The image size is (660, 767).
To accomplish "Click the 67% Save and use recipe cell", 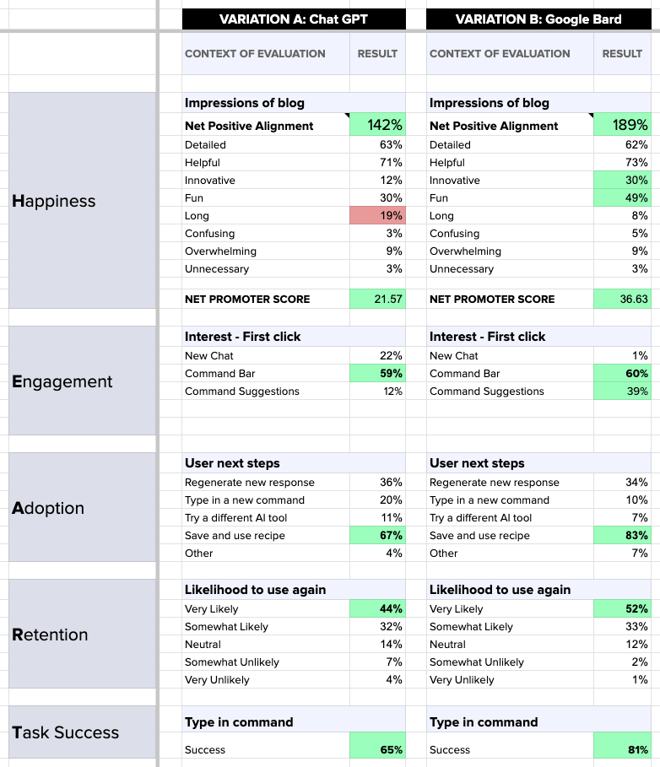I will click(x=377, y=536).
